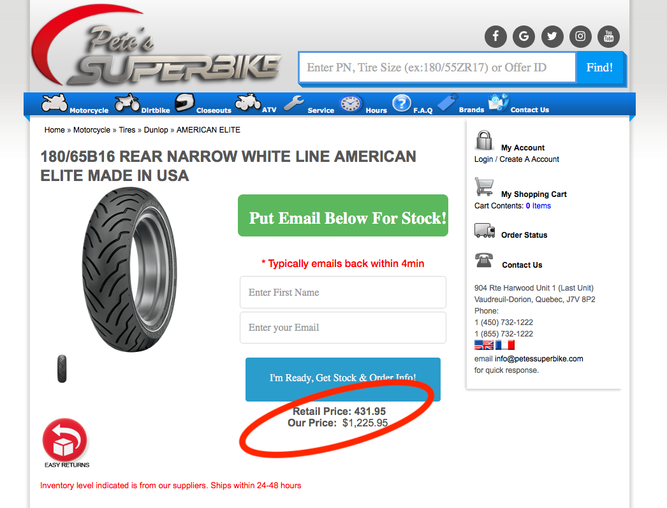The image size is (667, 508).
Task: Open the Dunlop breadcrumb link
Action: coord(156,129)
